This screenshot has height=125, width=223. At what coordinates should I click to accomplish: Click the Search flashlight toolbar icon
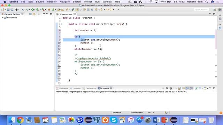point(67,10)
